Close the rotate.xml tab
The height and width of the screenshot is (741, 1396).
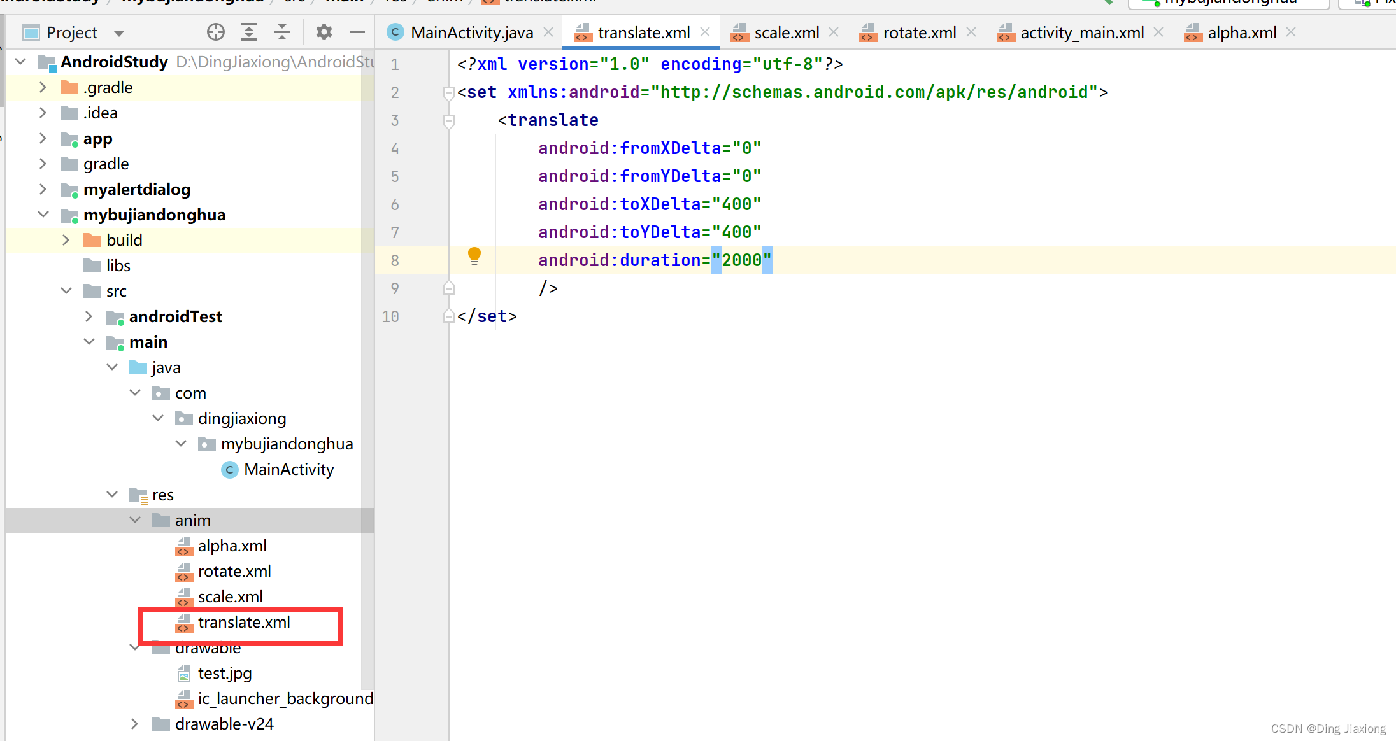pyautogui.click(x=971, y=32)
